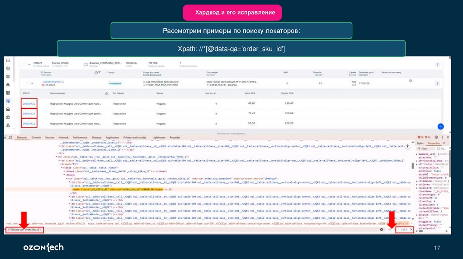Open SKU link 20069122

[x=29, y=124]
